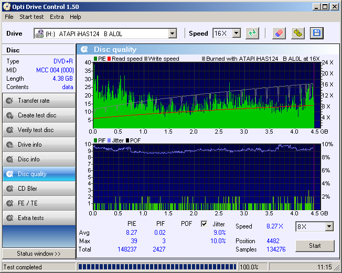Click the Disc quality header disc icon

coord(84,49)
